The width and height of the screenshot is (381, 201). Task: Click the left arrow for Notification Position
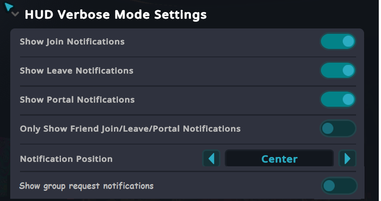click(x=211, y=159)
